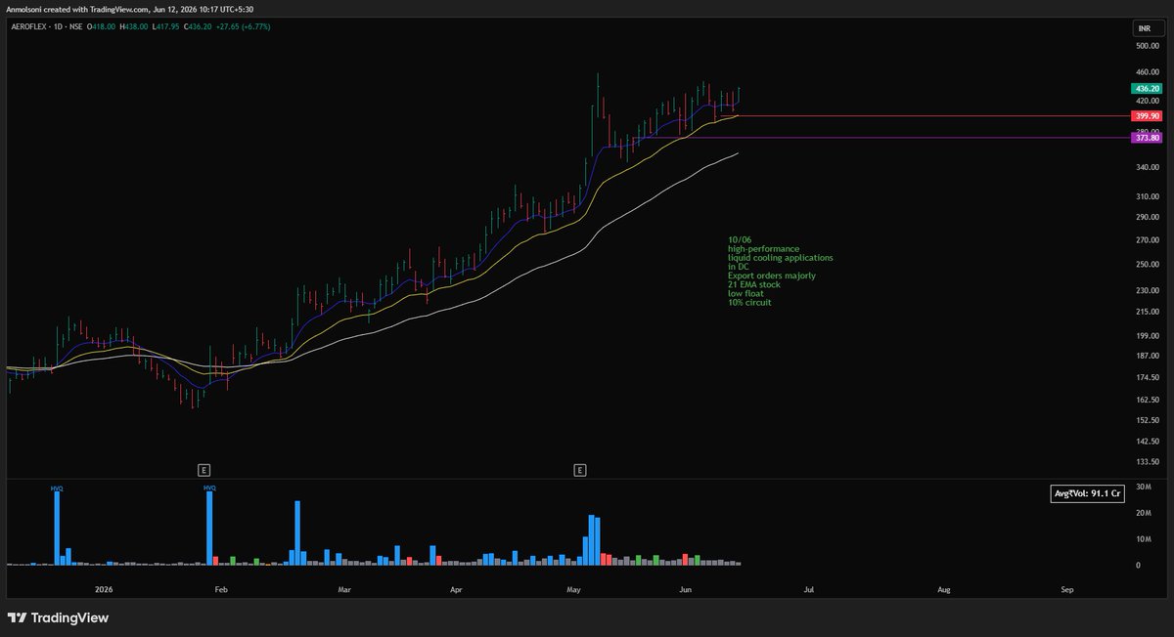The image size is (1174, 637).
Task: Click the 'liquid cooling applications' annotation line
Action: (x=781, y=258)
